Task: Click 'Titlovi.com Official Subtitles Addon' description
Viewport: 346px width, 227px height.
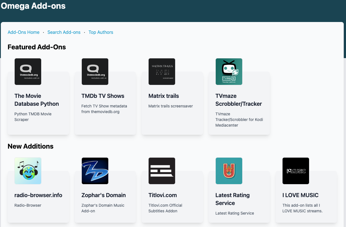Action: click(x=165, y=208)
